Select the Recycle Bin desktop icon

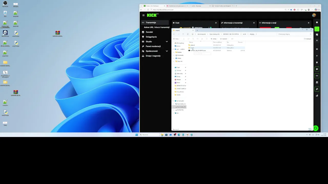(x=5, y=14)
